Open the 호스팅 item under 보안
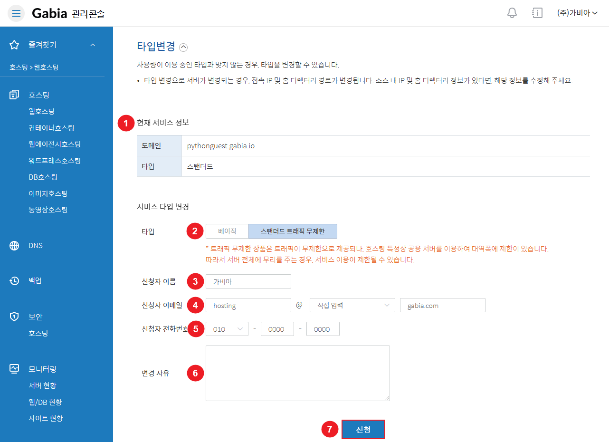 pos(38,333)
